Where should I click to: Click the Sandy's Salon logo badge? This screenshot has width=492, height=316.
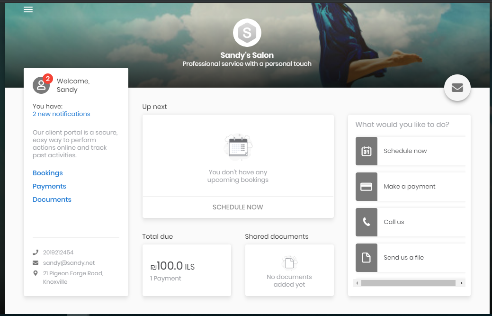(x=247, y=33)
